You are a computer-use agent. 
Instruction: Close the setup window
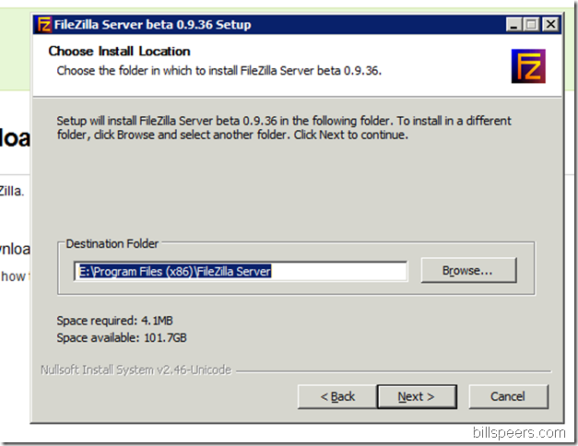tap(551, 25)
